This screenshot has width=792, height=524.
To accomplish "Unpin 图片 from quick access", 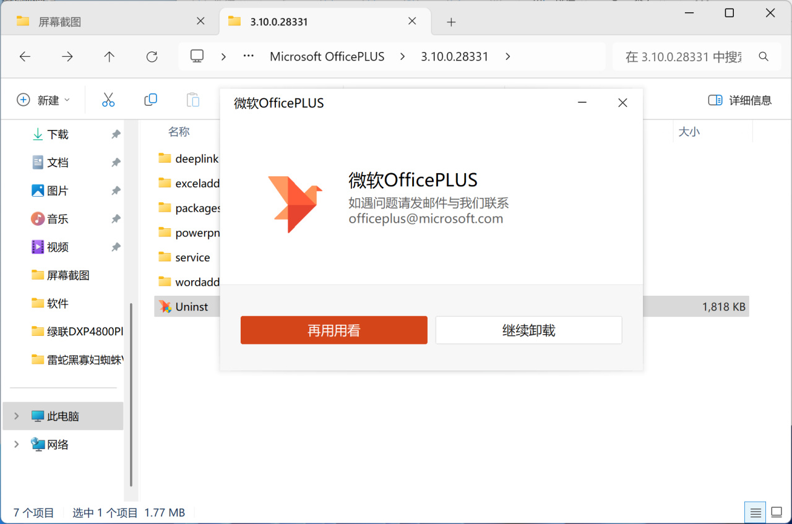I will pos(116,191).
